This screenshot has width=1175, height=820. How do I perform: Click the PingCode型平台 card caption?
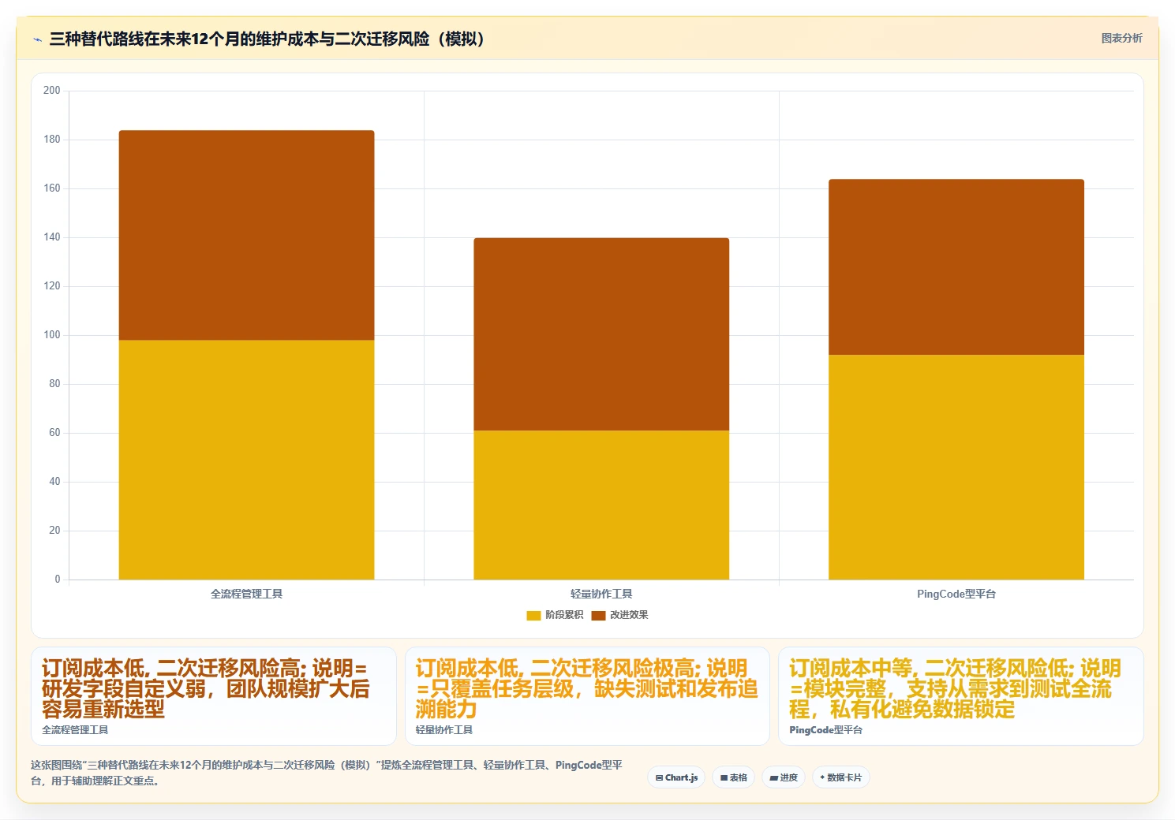(826, 730)
